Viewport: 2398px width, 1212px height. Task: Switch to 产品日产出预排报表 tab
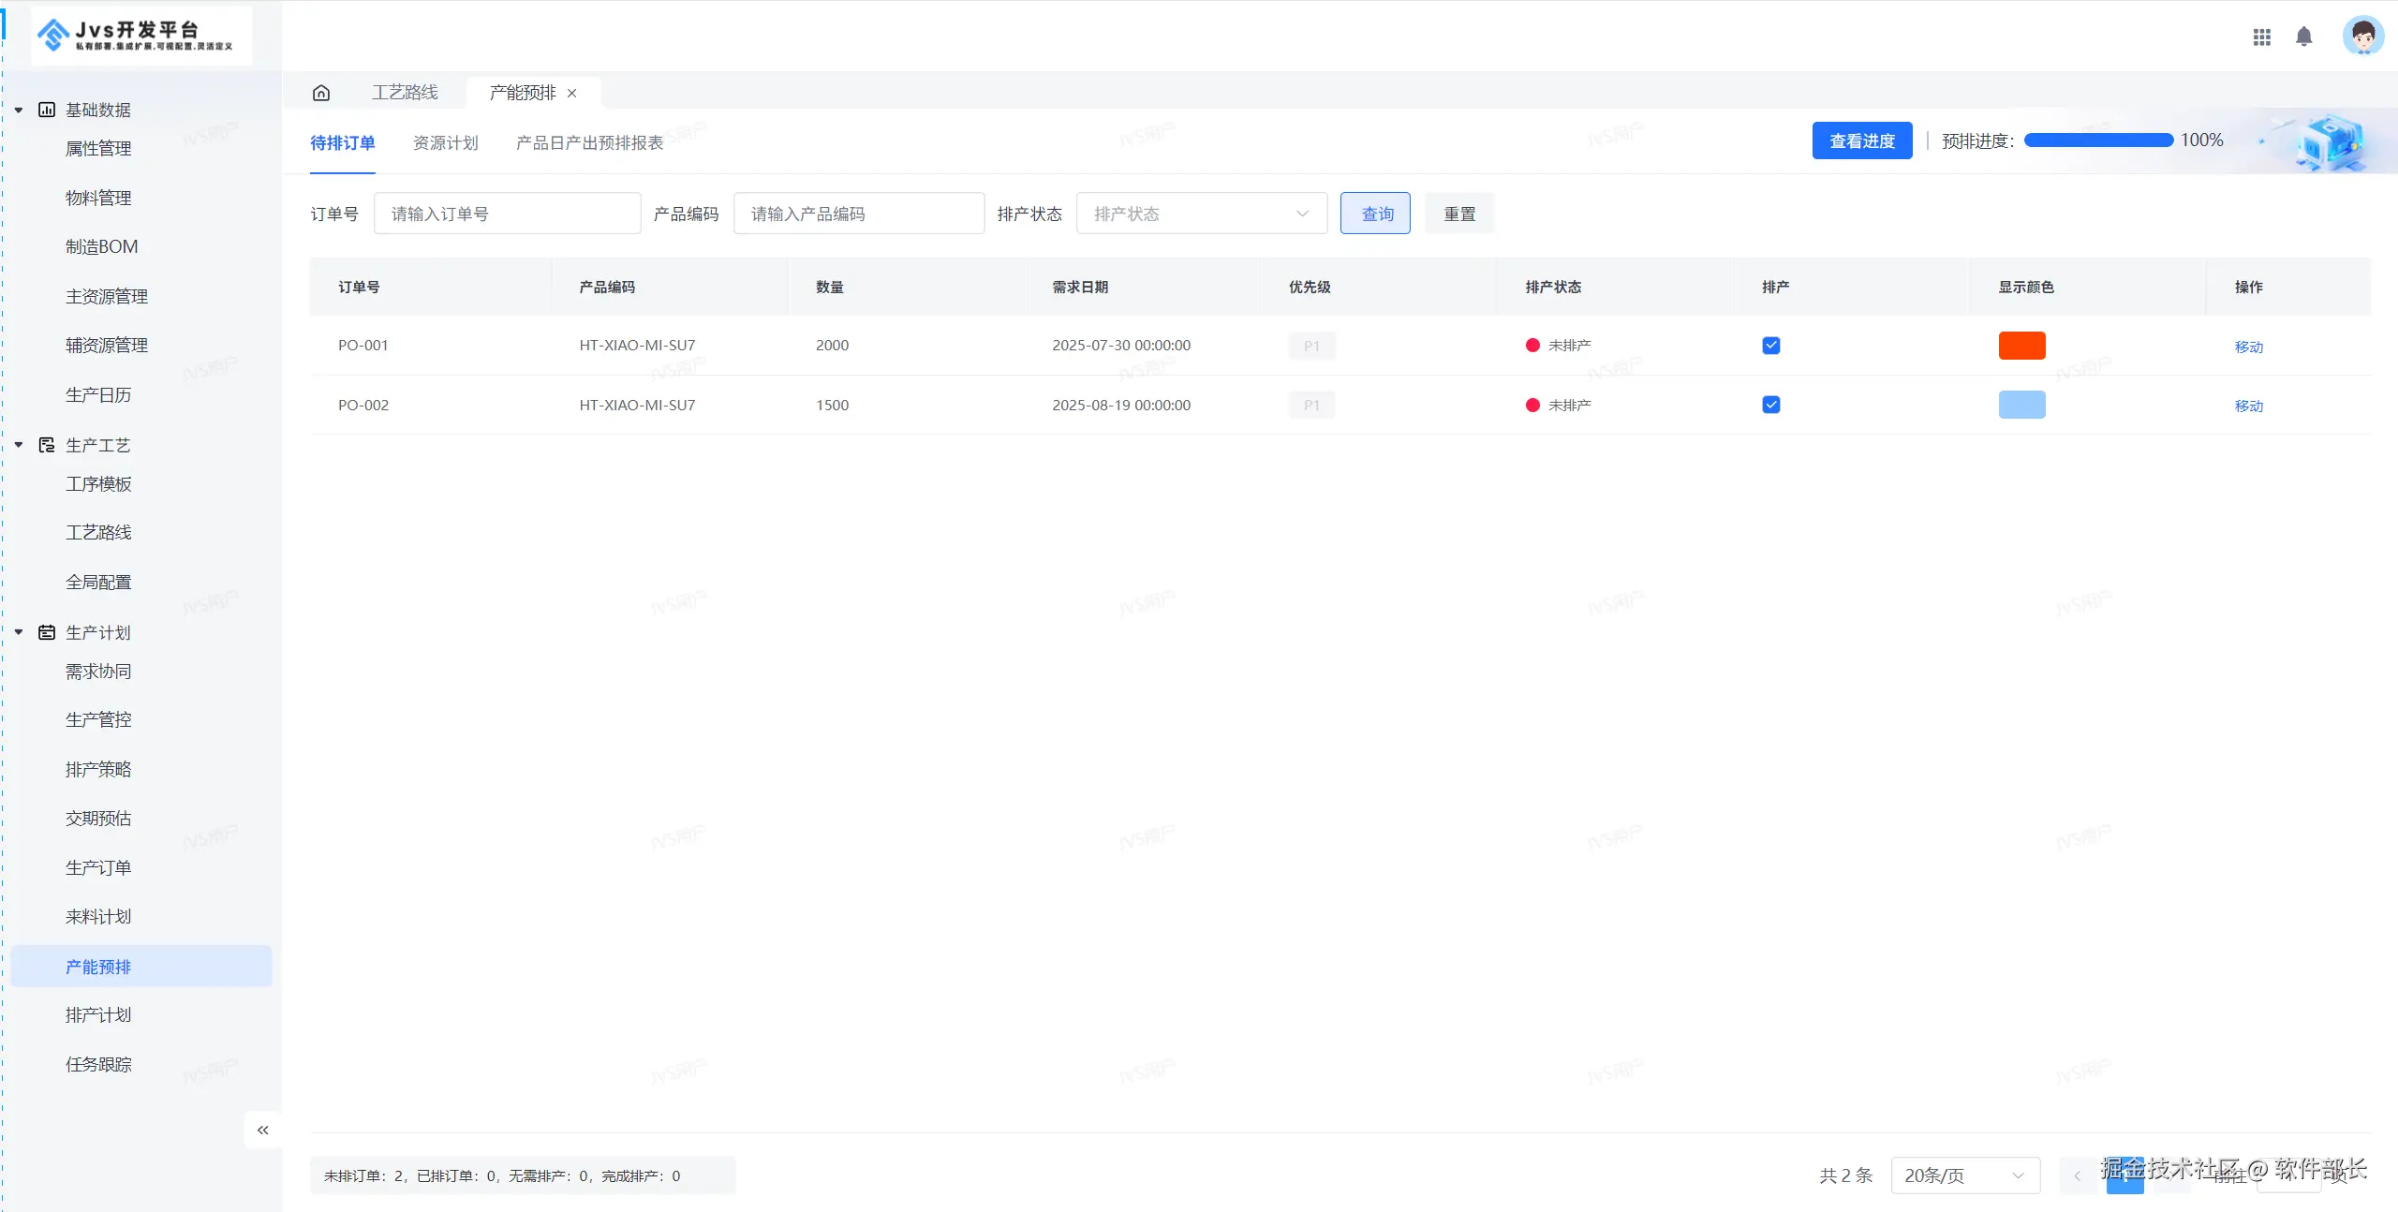pyautogui.click(x=589, y=142)
